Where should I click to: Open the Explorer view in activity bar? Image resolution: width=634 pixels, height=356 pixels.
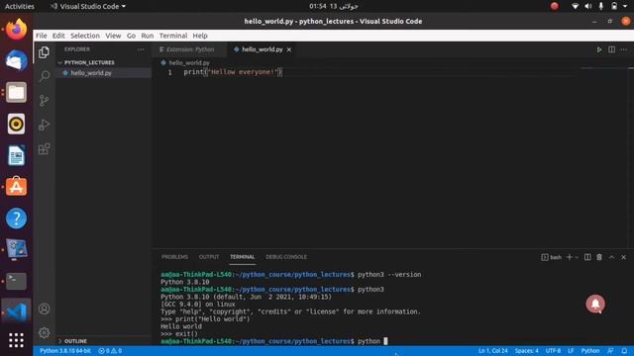pyautogui.click(x=44, y=52)
